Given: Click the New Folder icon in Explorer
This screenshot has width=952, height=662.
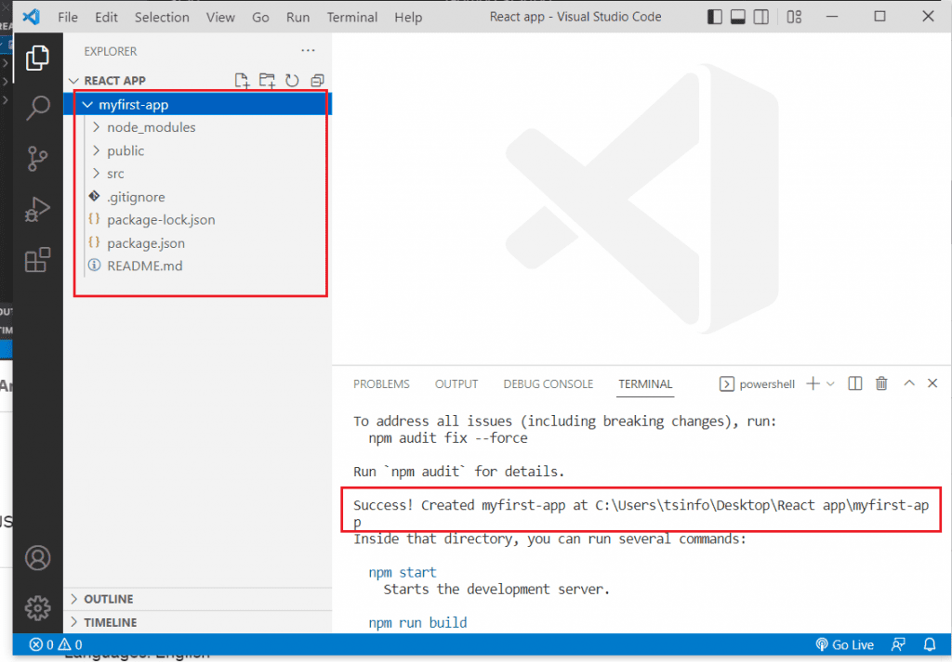Looking at the screenshot, I should click(x=267, y=81).
